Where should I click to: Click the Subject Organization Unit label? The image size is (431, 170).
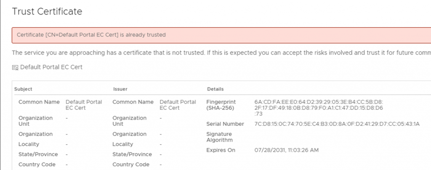click(x=35, y=121)
